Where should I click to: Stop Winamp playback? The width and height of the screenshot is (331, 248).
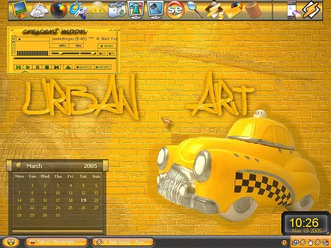click(47, 67)
